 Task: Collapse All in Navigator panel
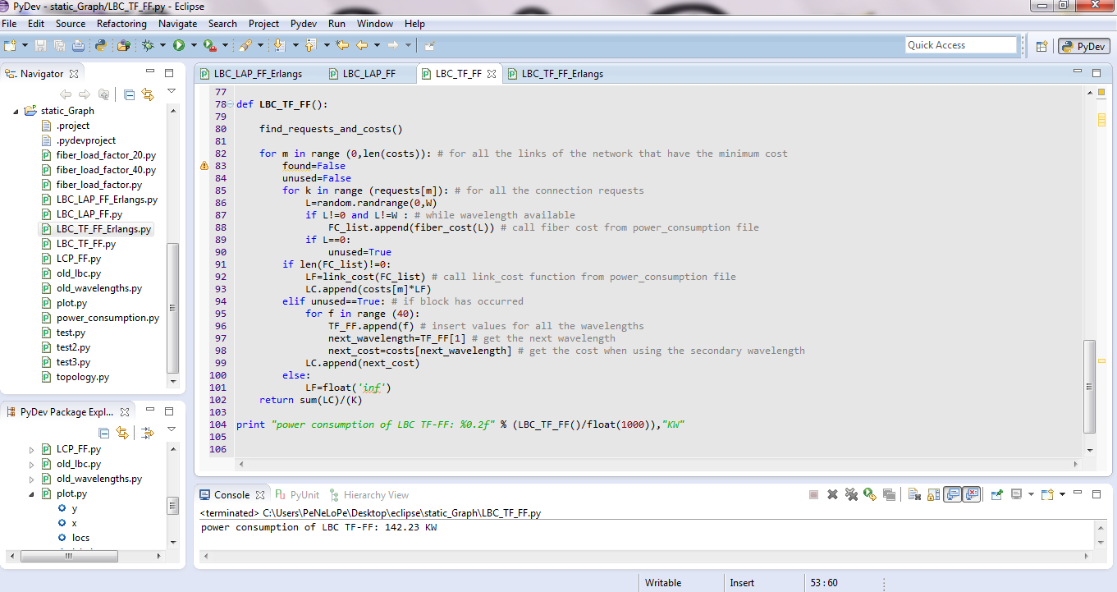coord(129,94)
